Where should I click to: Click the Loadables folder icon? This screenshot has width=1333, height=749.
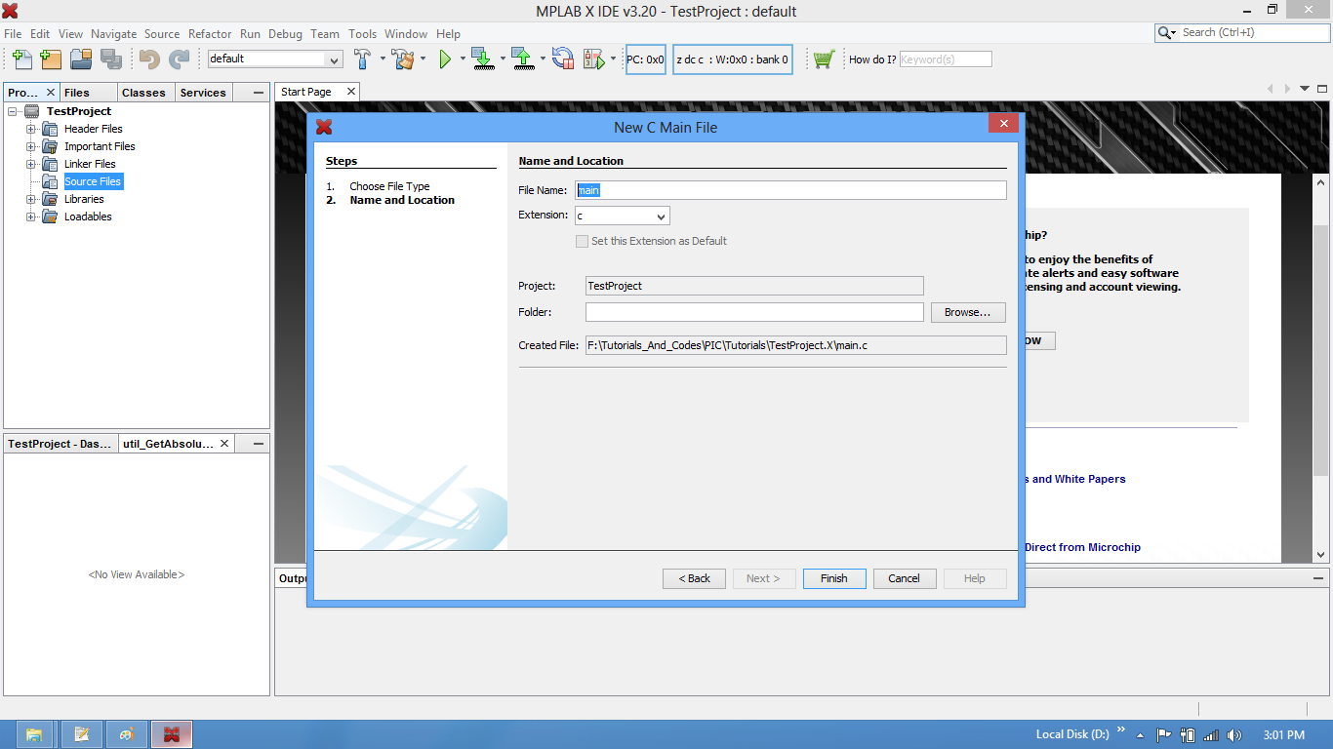[x=50, y=217]
